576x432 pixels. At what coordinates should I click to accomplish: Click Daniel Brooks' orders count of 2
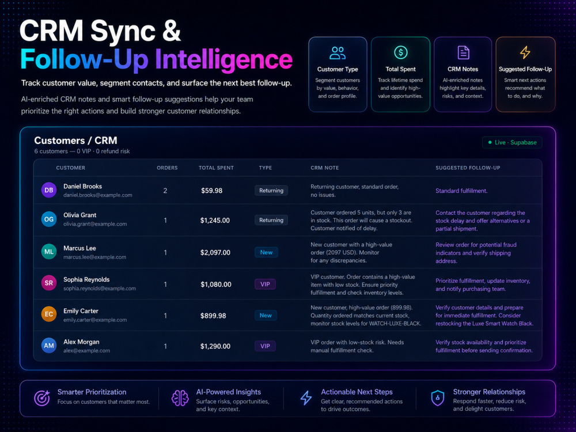click(165, 191)
